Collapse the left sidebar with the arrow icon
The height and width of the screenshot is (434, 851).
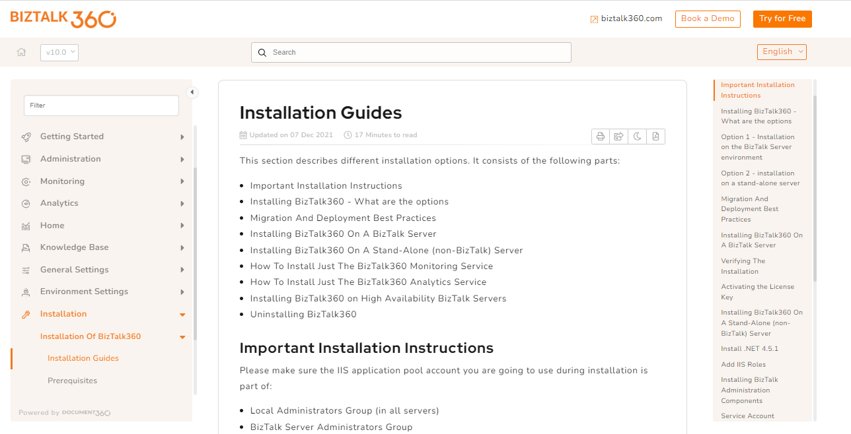pos(192,92)
